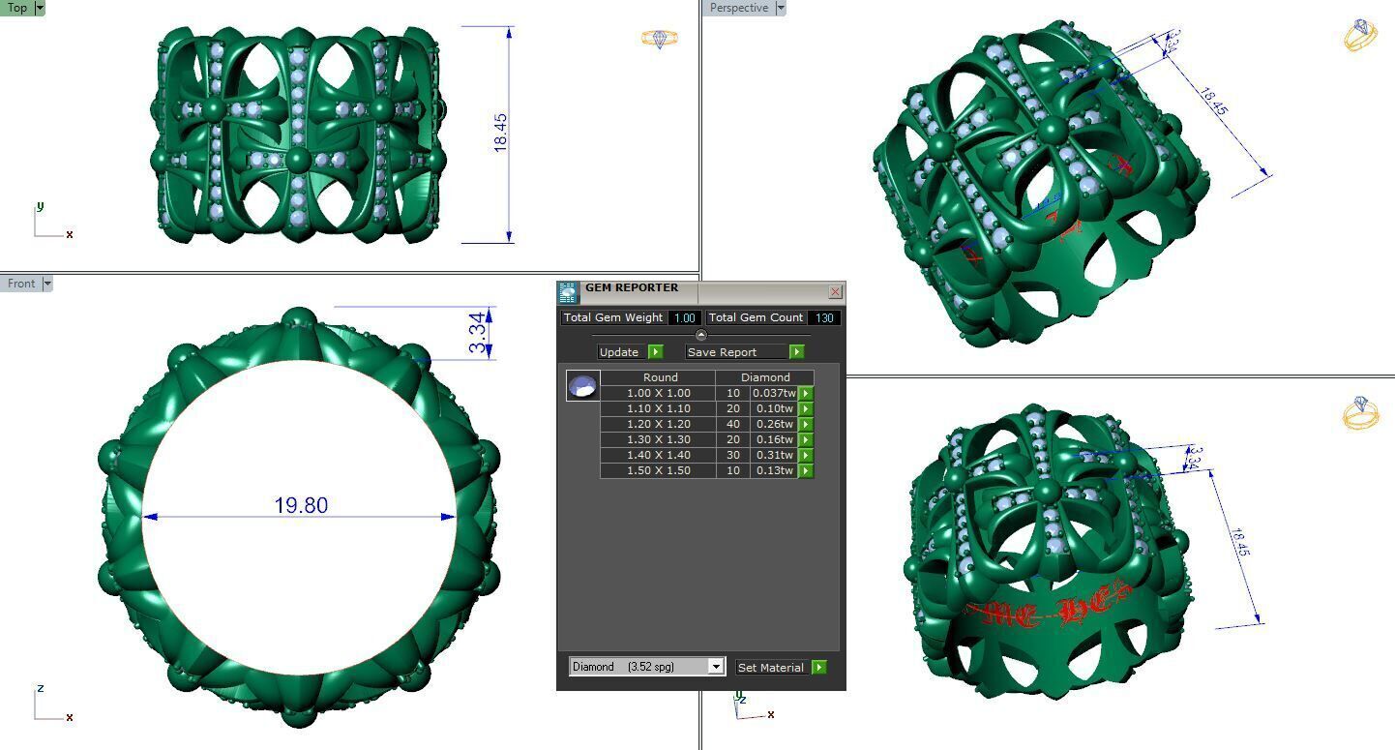Select the Perspective viewport label
Image resolution: width=1395 pixels, height=750 pixels.
tap(738, 8)
